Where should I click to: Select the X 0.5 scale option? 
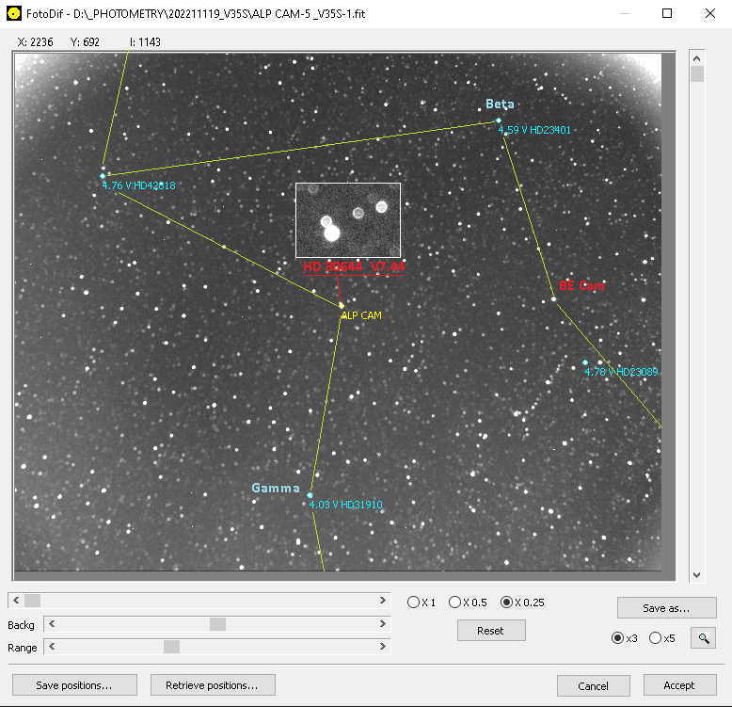(x=455, y=603)
